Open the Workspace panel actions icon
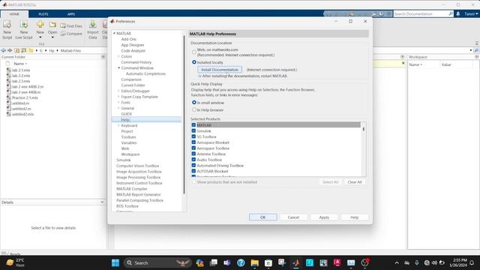This screenshot has width=480, height=270. pyautogui.click(x=477, y=57)
